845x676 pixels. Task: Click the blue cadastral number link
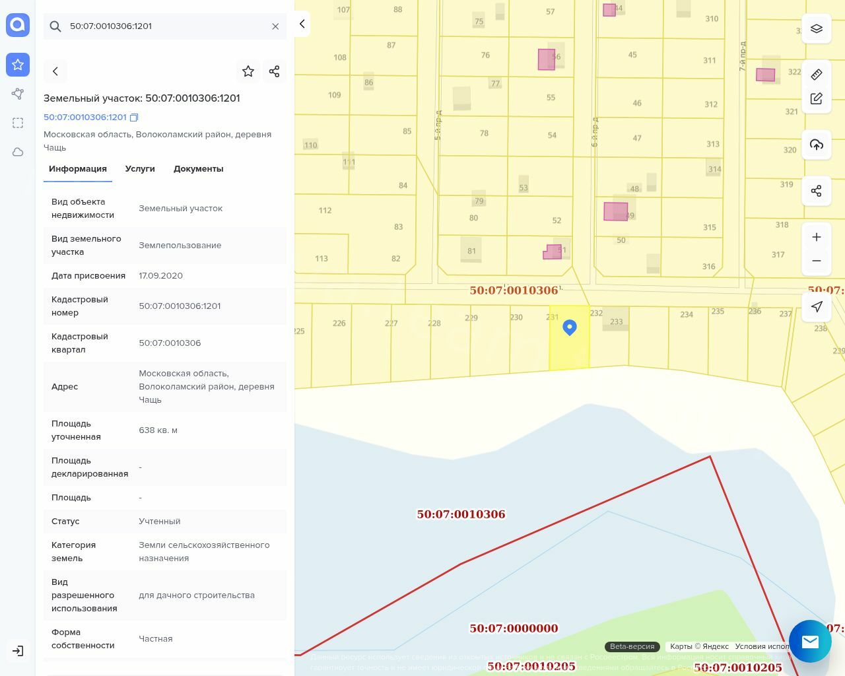pos(84,118)
